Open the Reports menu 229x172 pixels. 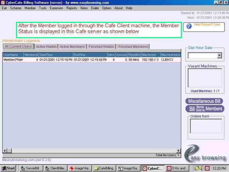tap(72, 8)
